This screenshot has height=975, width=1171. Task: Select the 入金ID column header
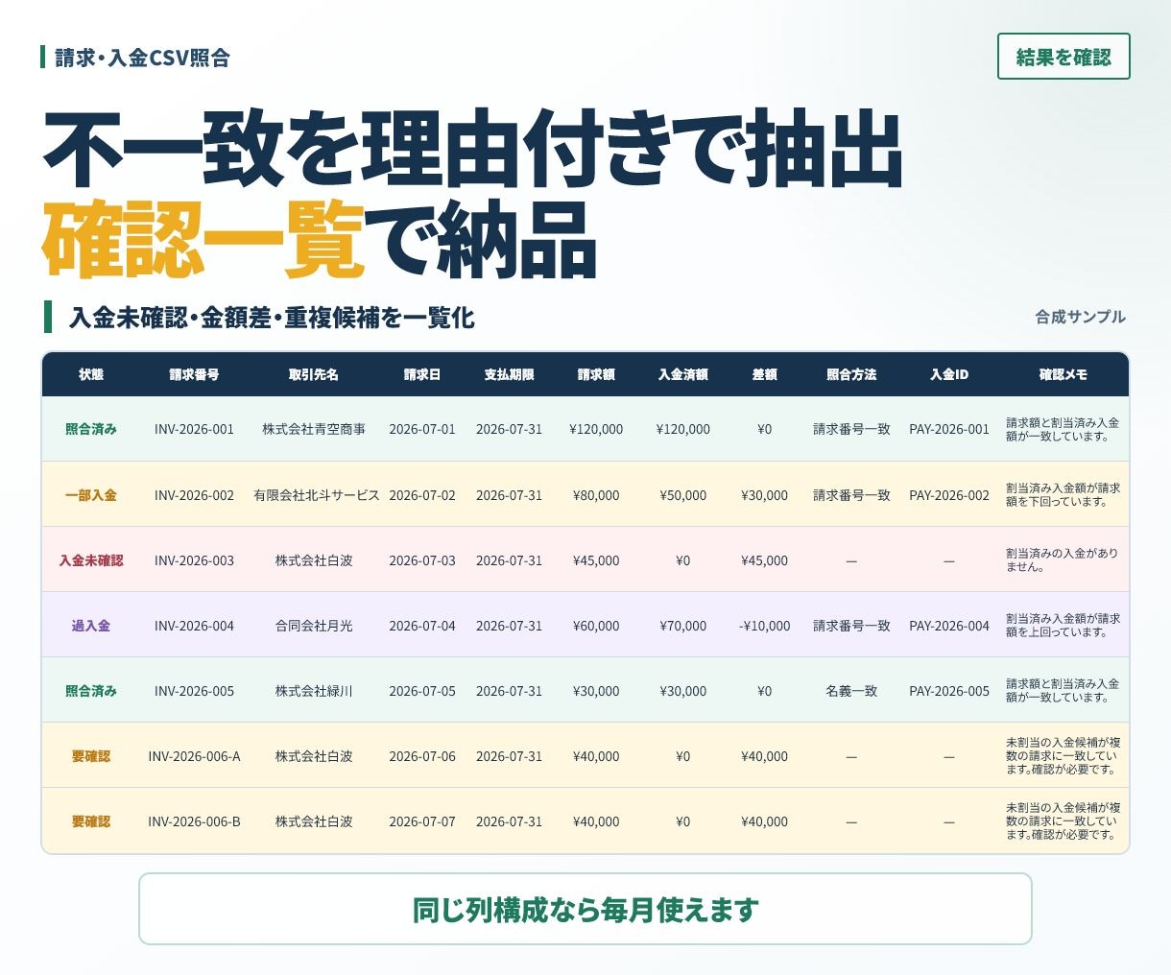coord(948,374)
